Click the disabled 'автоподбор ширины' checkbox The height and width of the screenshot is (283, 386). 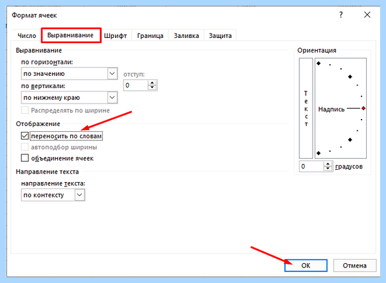25,147
